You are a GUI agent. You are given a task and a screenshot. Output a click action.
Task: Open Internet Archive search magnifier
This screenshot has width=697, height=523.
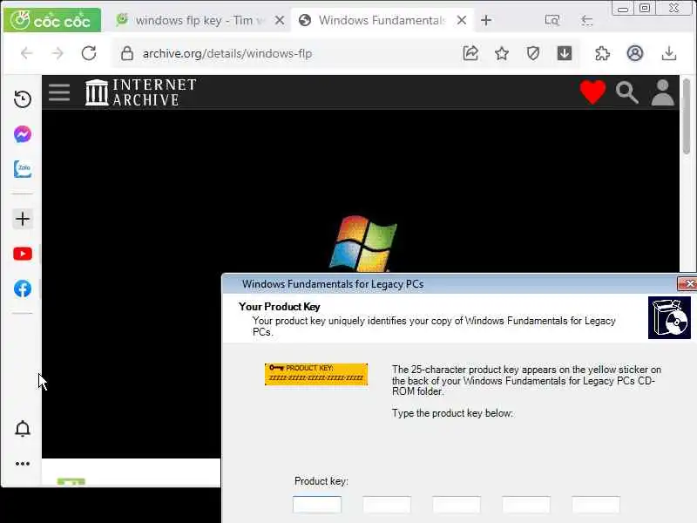[x=627, y=92]
